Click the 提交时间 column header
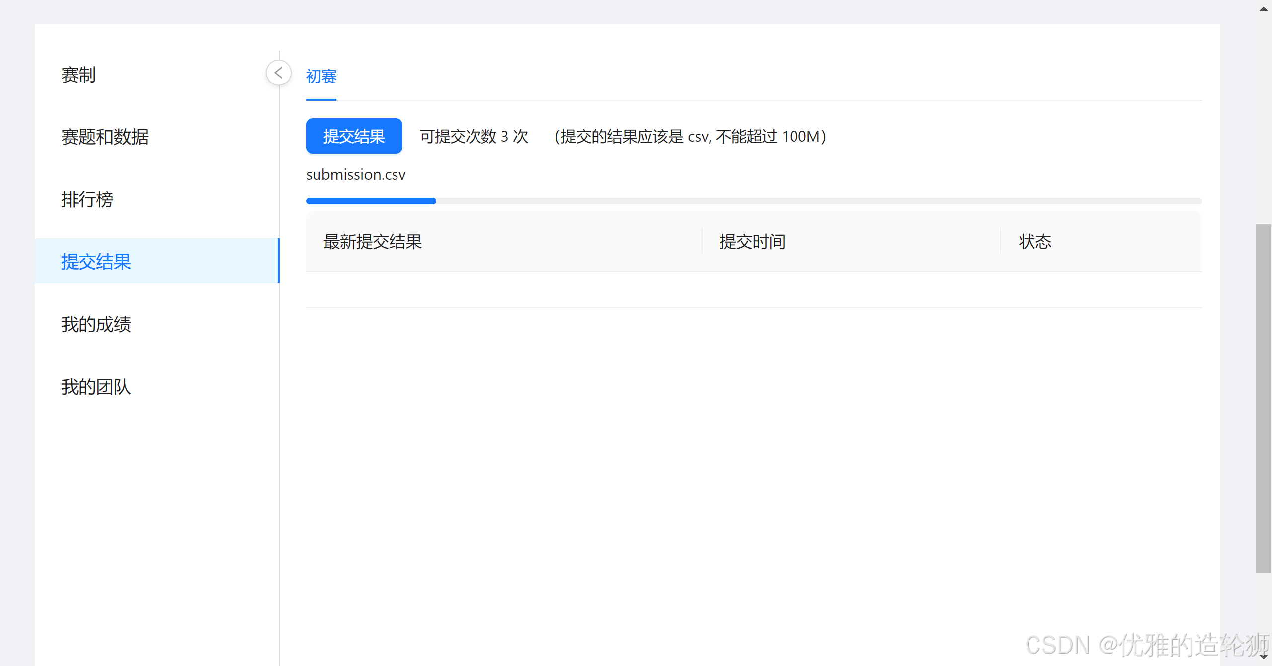Screen dimensions: 1272x666 coord(752,242)
